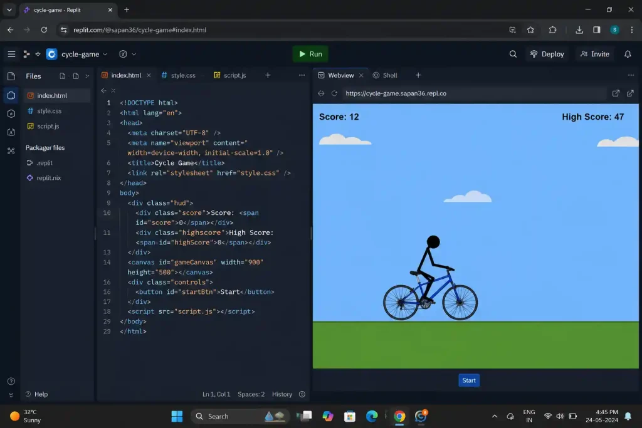
Task: Click the new folder icon in Files panel
Action: (76, 76)
